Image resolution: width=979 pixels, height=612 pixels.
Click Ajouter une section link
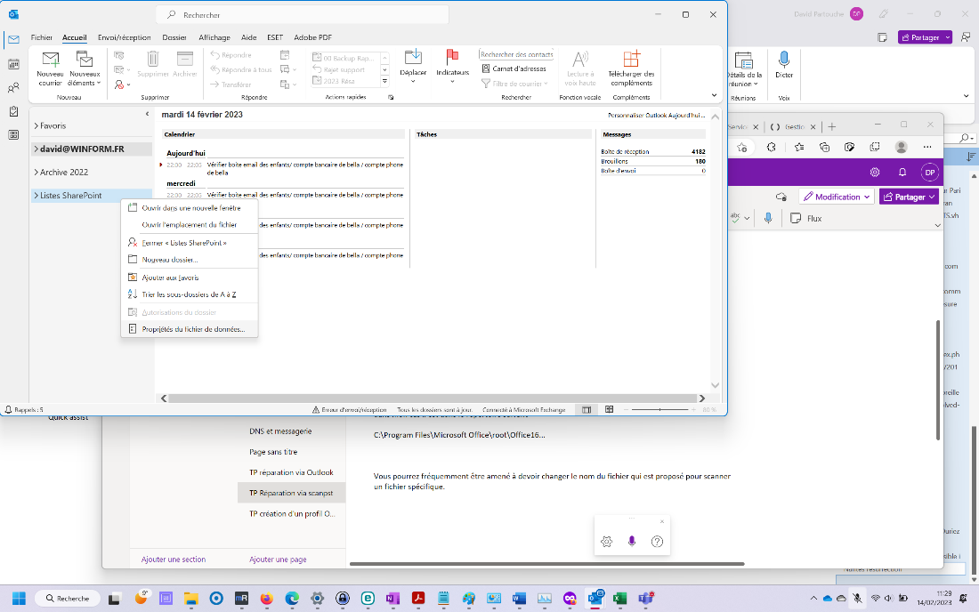click(x=174, y=560)
